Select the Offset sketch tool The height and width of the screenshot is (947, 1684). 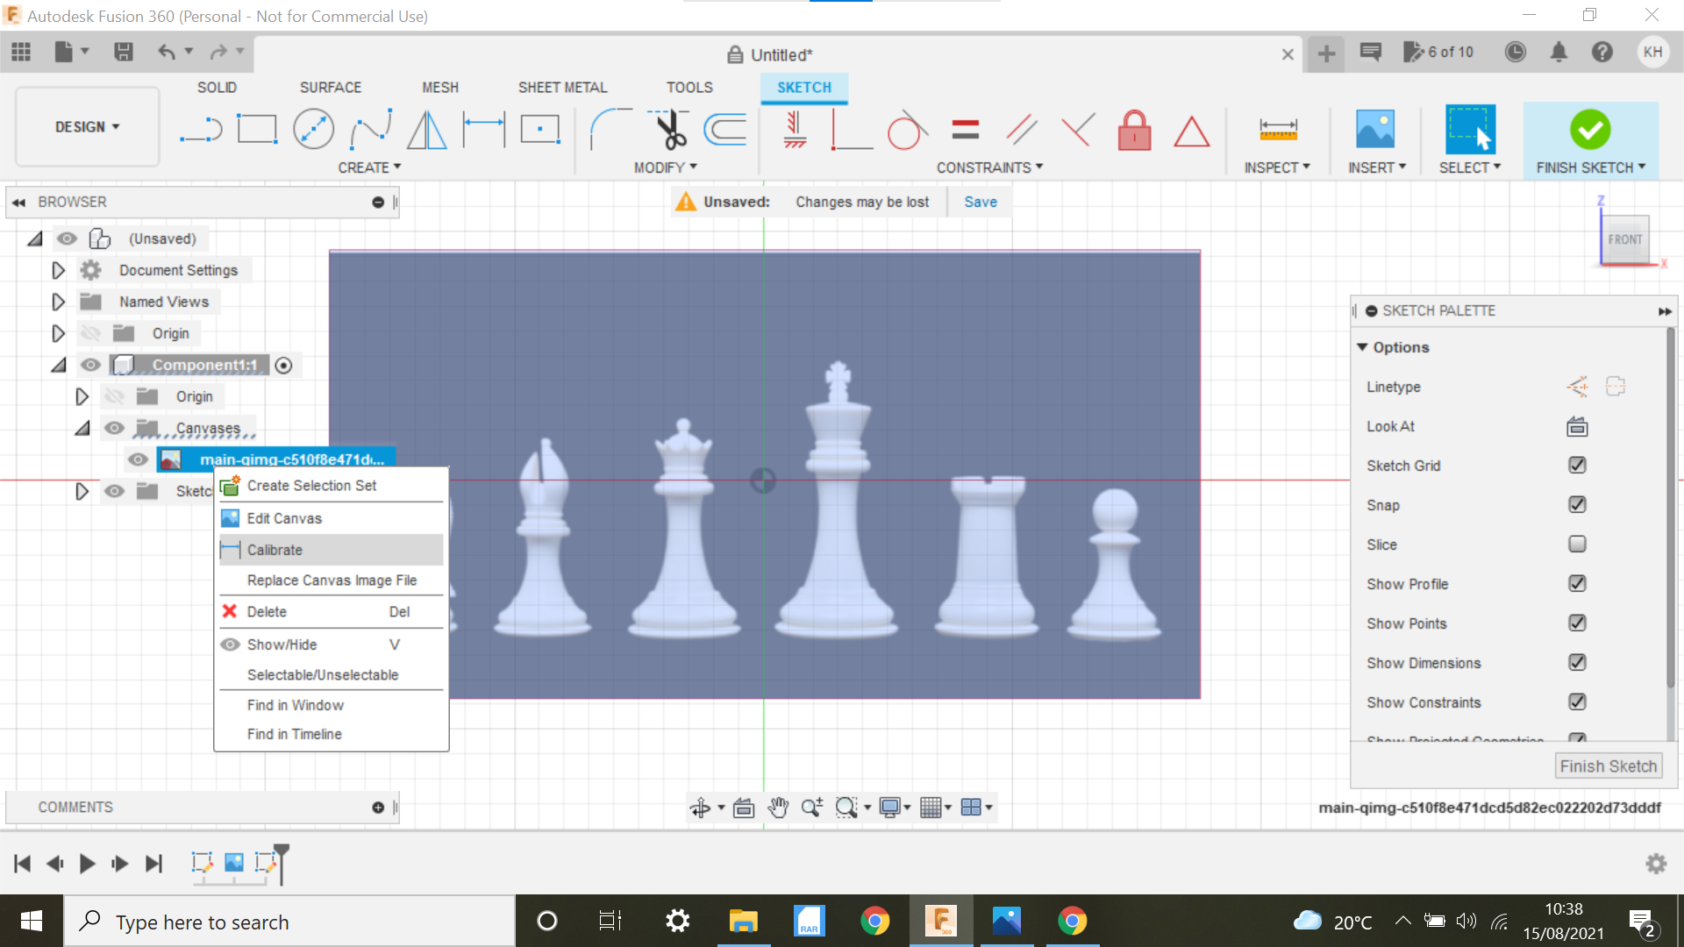(725, 128)
